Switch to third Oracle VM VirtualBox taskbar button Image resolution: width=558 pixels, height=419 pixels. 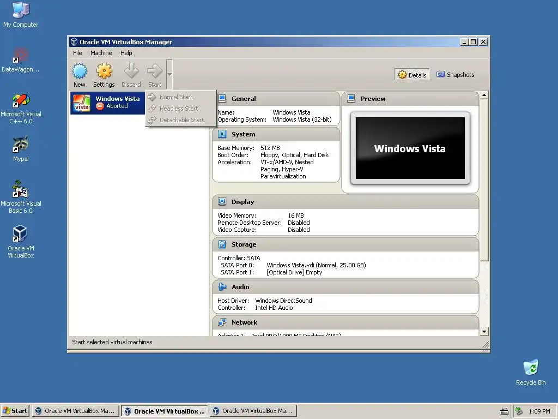click(253, 411)
